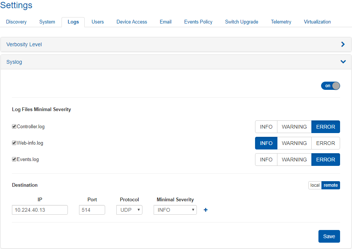The image size is (352, 249).
Task: Uncheck the Controller.log checkbox
Action: coord(14,127)
